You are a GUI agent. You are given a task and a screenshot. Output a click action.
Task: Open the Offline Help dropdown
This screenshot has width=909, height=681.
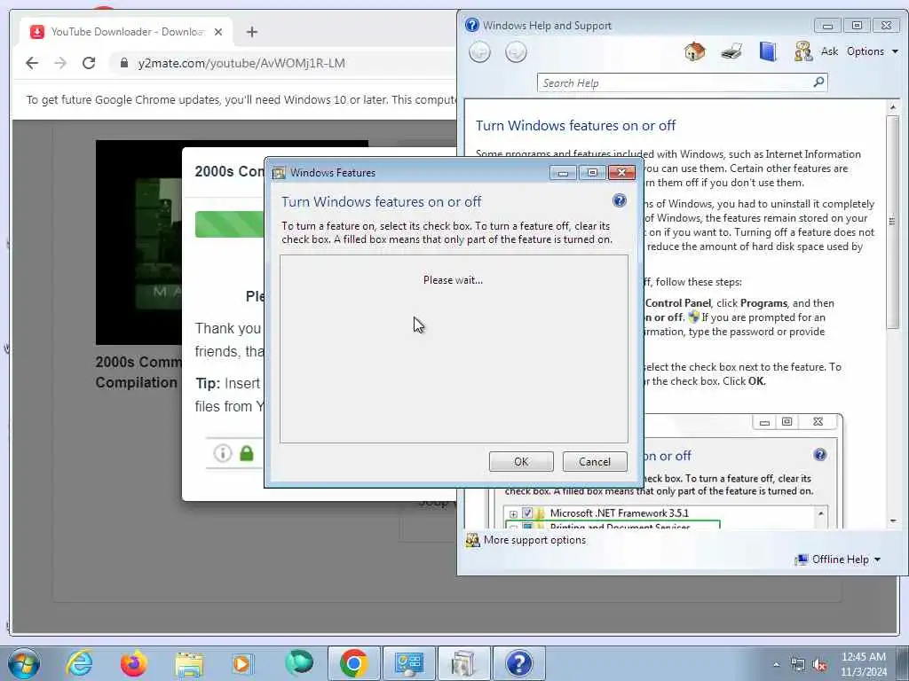point(845,560)
